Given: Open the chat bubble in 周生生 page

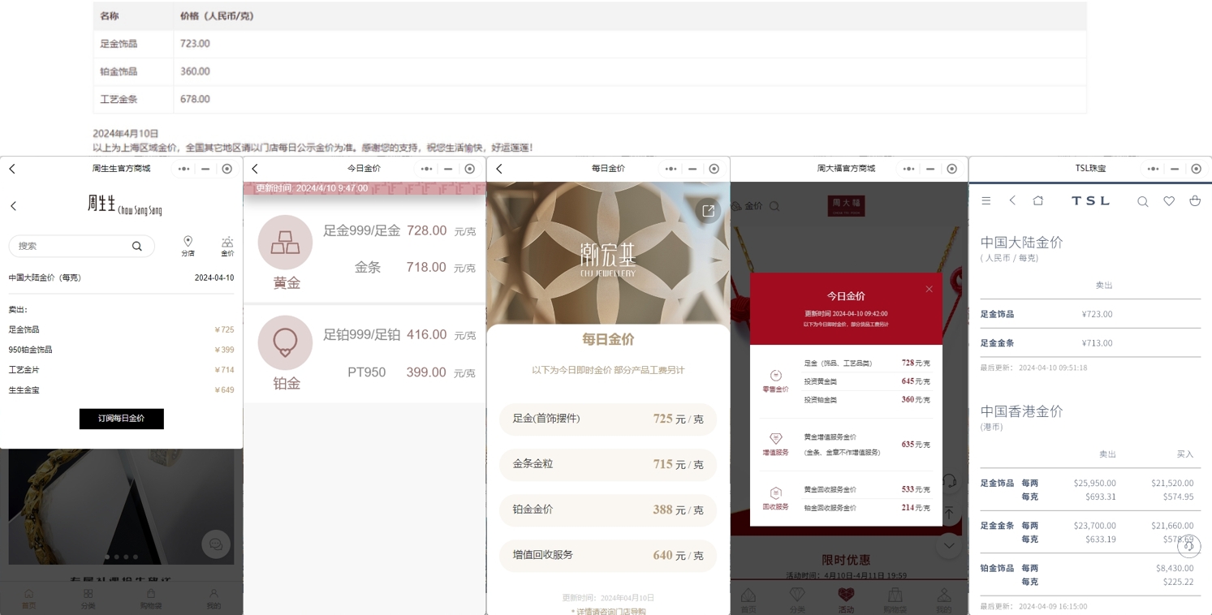Looking at the screenshot, I should pyautogui.click(x=215, y=544).
